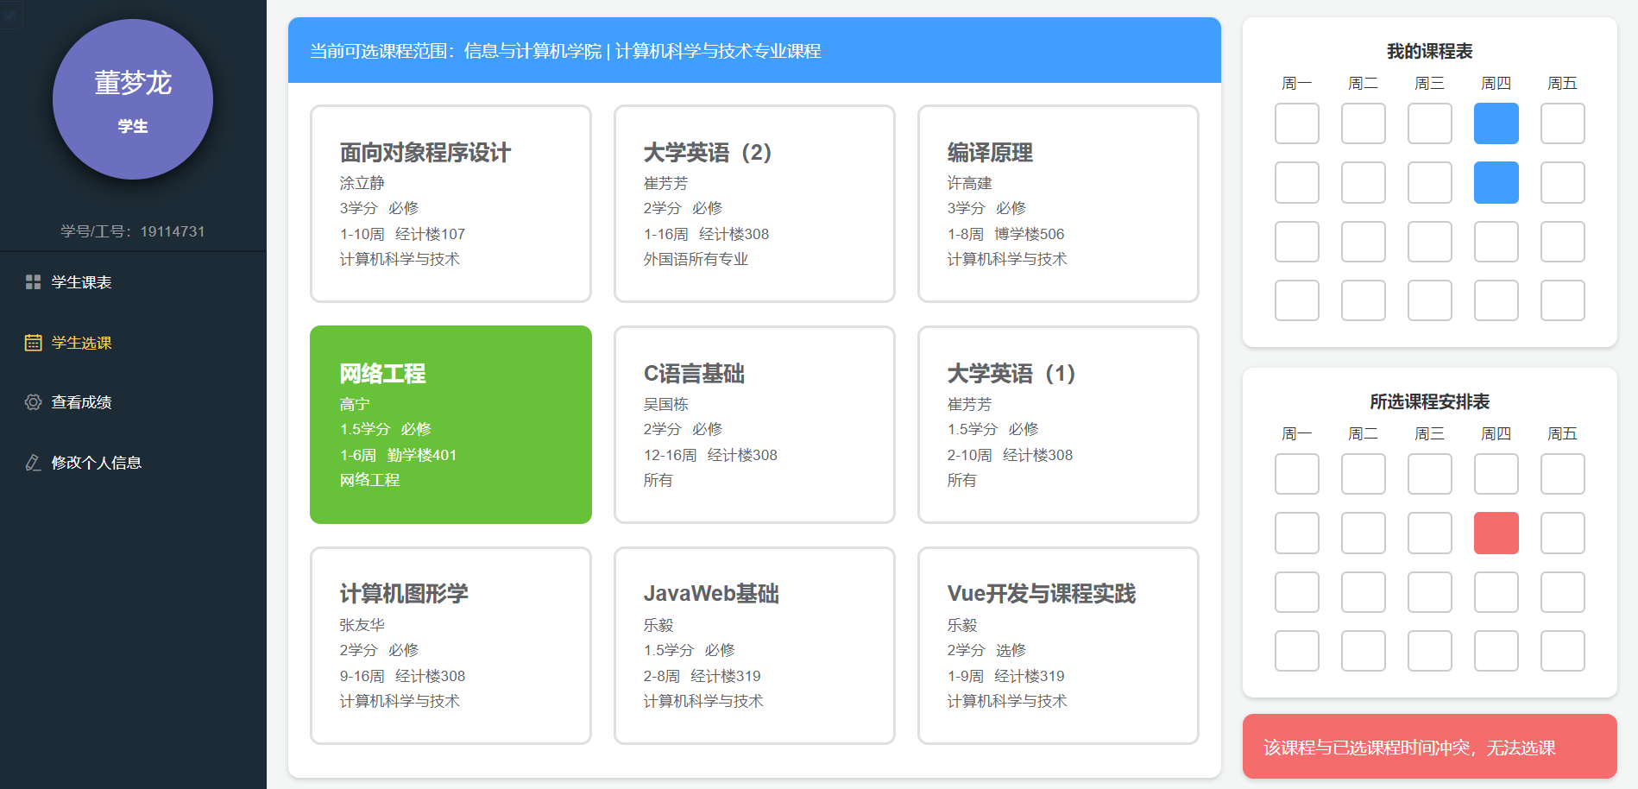
Task: Click teacher name 涂立静
Action: coord(362,183)
